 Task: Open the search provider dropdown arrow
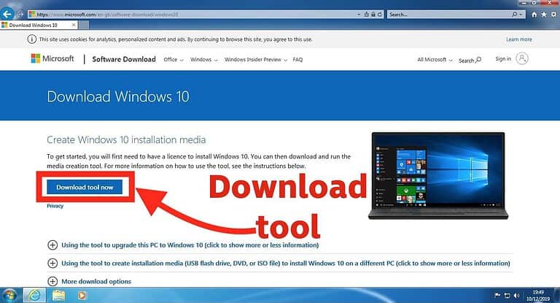(521, 15)
